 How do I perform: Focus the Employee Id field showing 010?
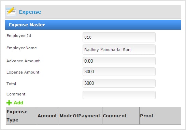(x=119, y=37)
